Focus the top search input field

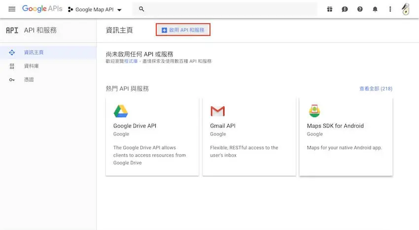[x=225, y=9]
